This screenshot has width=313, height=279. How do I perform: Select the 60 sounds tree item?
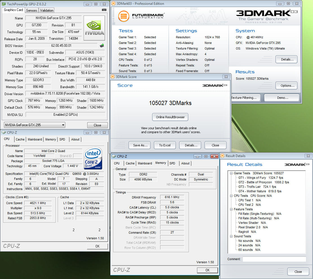[249, 250]
